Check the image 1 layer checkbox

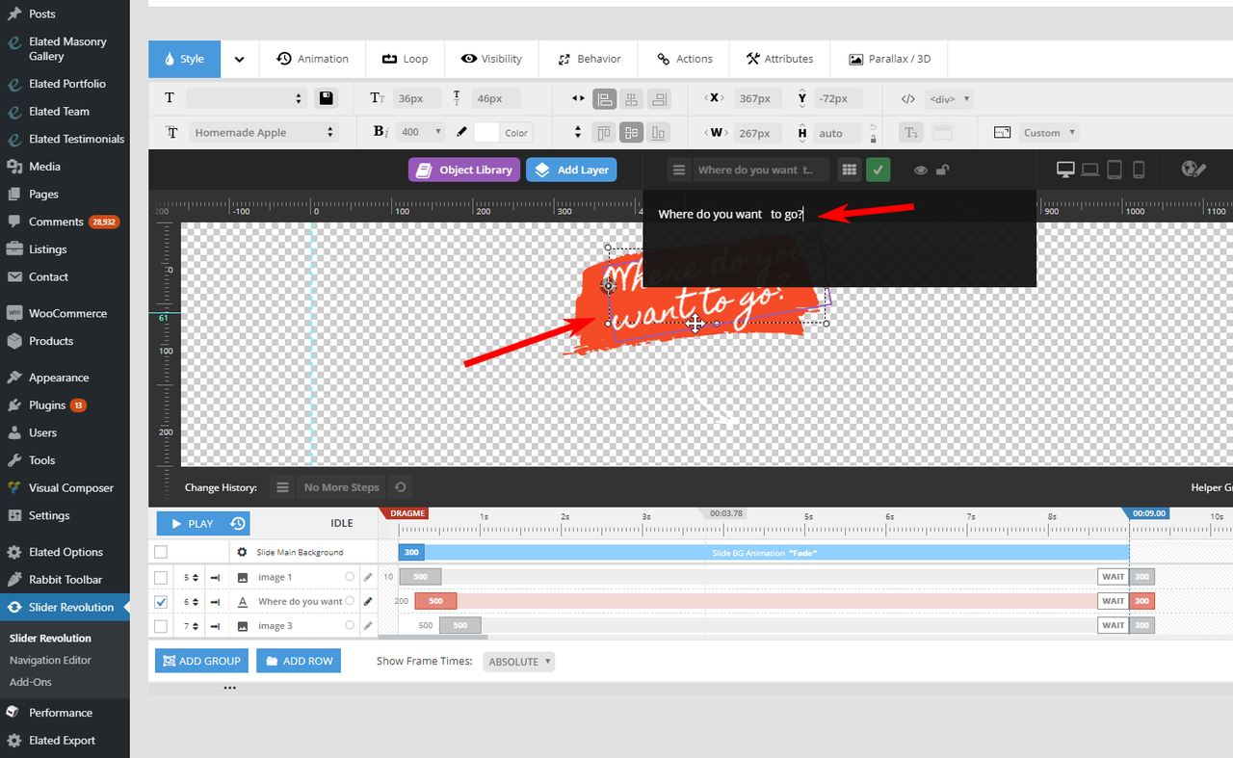pyautogui.click(x=161, y=577)
